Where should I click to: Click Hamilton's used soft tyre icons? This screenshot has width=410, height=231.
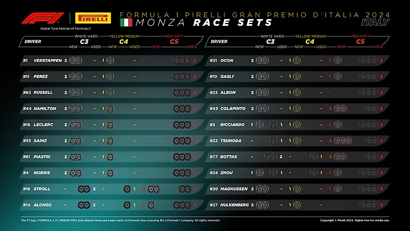[182, 108]
